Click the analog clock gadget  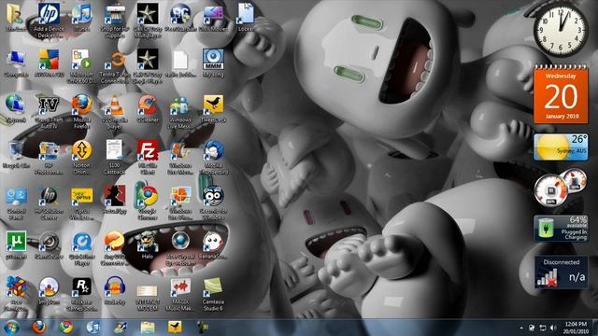click(x=561, y=30)
